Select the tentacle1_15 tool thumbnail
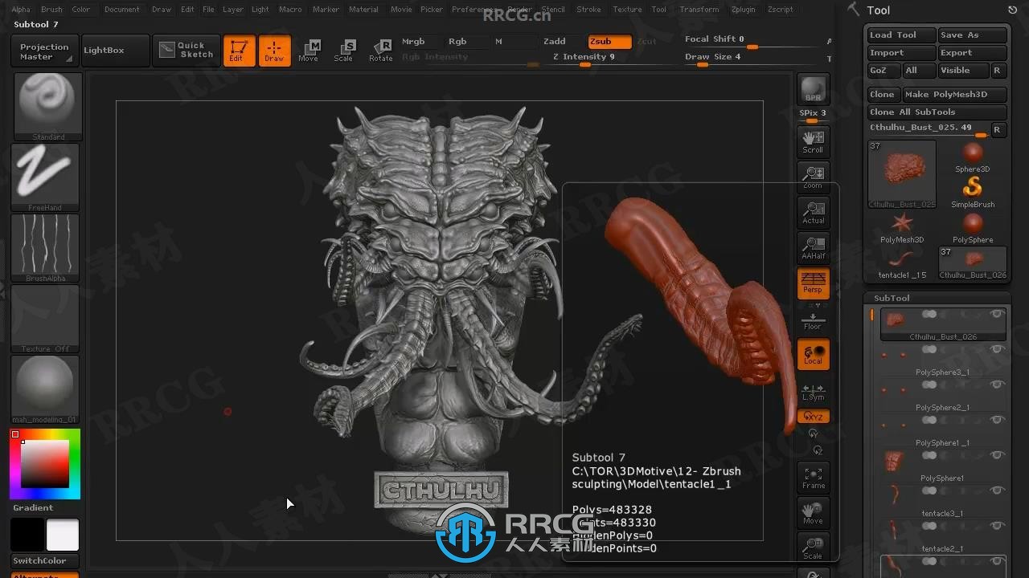Screen dimensions: 1029x578 point(902,263)
